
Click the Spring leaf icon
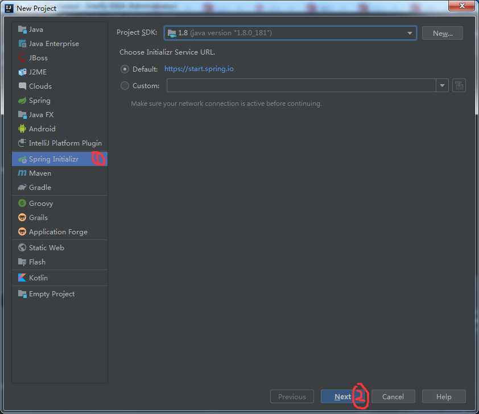[x=22, y=101]
